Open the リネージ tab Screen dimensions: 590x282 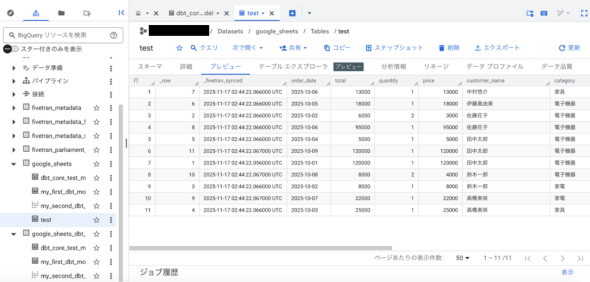(436, 67)
